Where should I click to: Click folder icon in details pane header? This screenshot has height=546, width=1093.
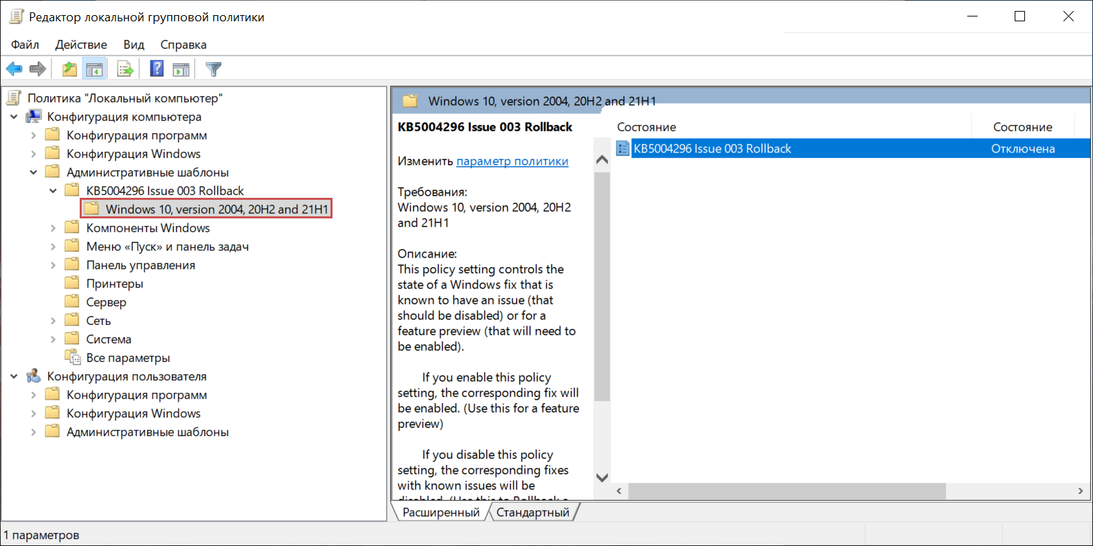click(x=410, y=101)
